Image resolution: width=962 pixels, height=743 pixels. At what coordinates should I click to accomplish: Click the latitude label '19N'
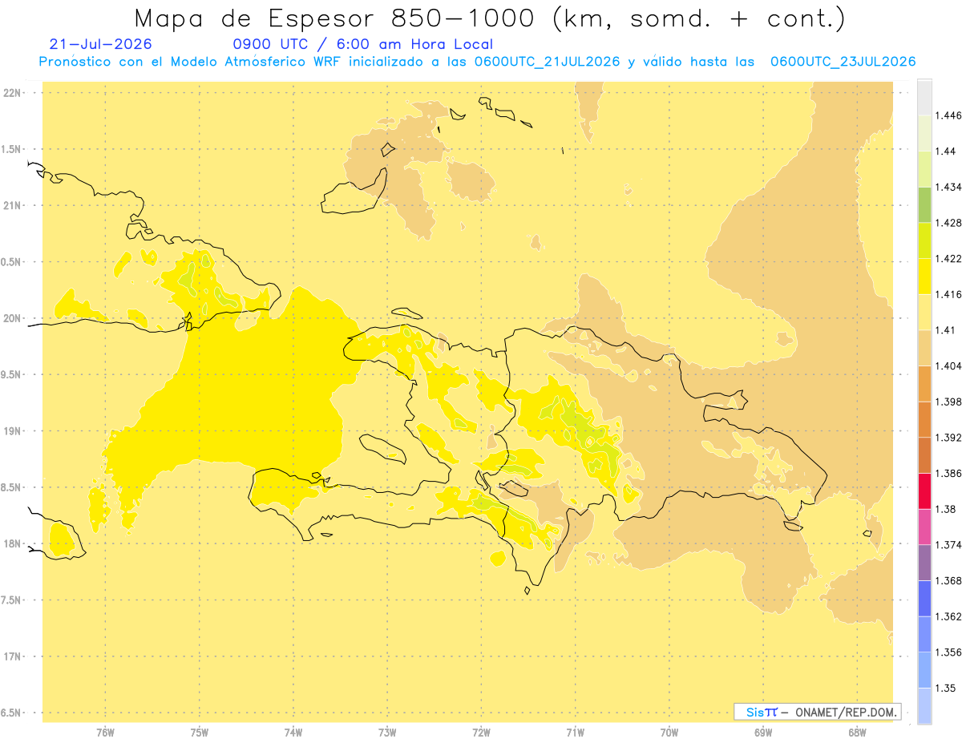[12, 431]
